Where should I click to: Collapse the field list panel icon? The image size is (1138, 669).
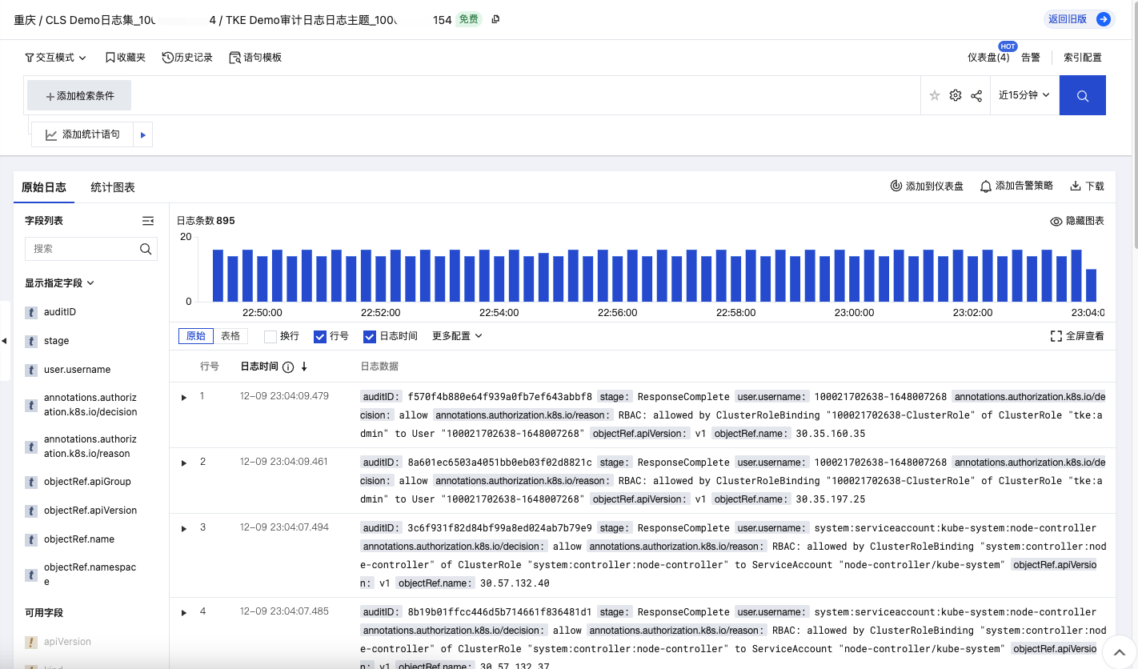coord(148,220)
